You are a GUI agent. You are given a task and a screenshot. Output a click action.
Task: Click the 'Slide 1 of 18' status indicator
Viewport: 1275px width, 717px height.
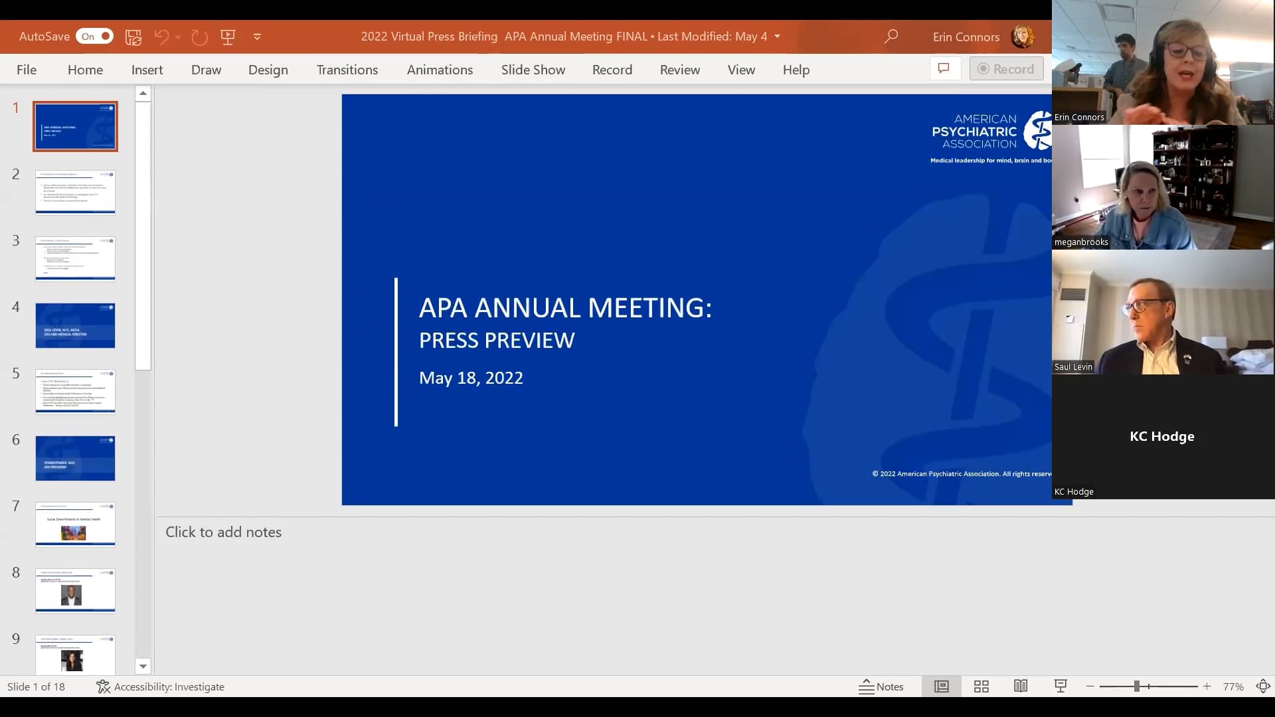[36, 686]
